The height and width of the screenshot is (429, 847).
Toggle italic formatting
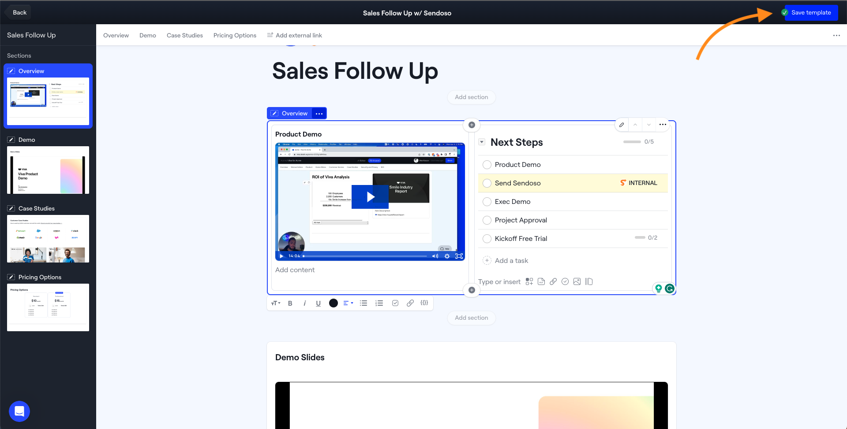[x=304, y=303]
